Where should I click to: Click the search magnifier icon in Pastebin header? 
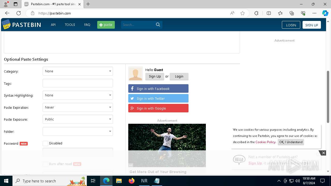click(x=158, y=25)
